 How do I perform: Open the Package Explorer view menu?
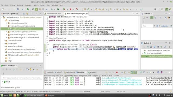tap(32, 14)
